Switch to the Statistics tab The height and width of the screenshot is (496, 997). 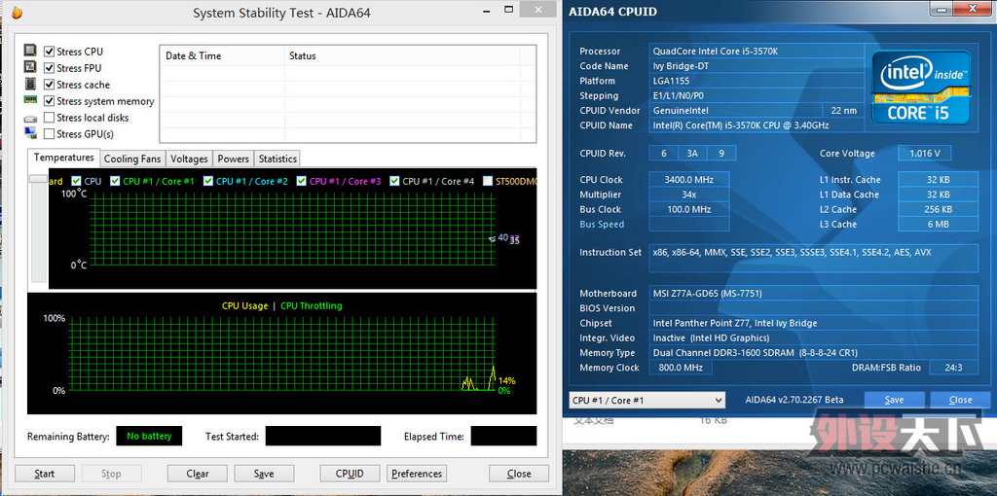click(x=277, y=159)
